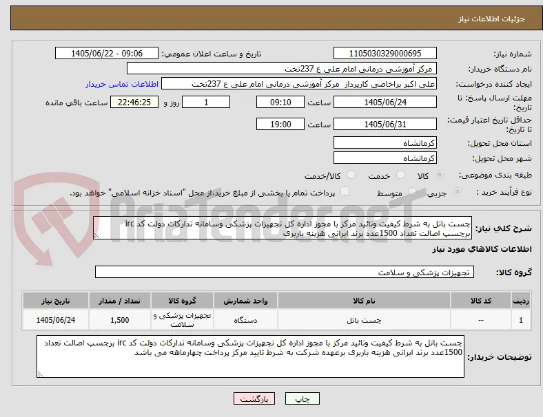Screen dimensions: 543x417
Task: Click the remaining time field 22:46:25
Action: [134, 102]
